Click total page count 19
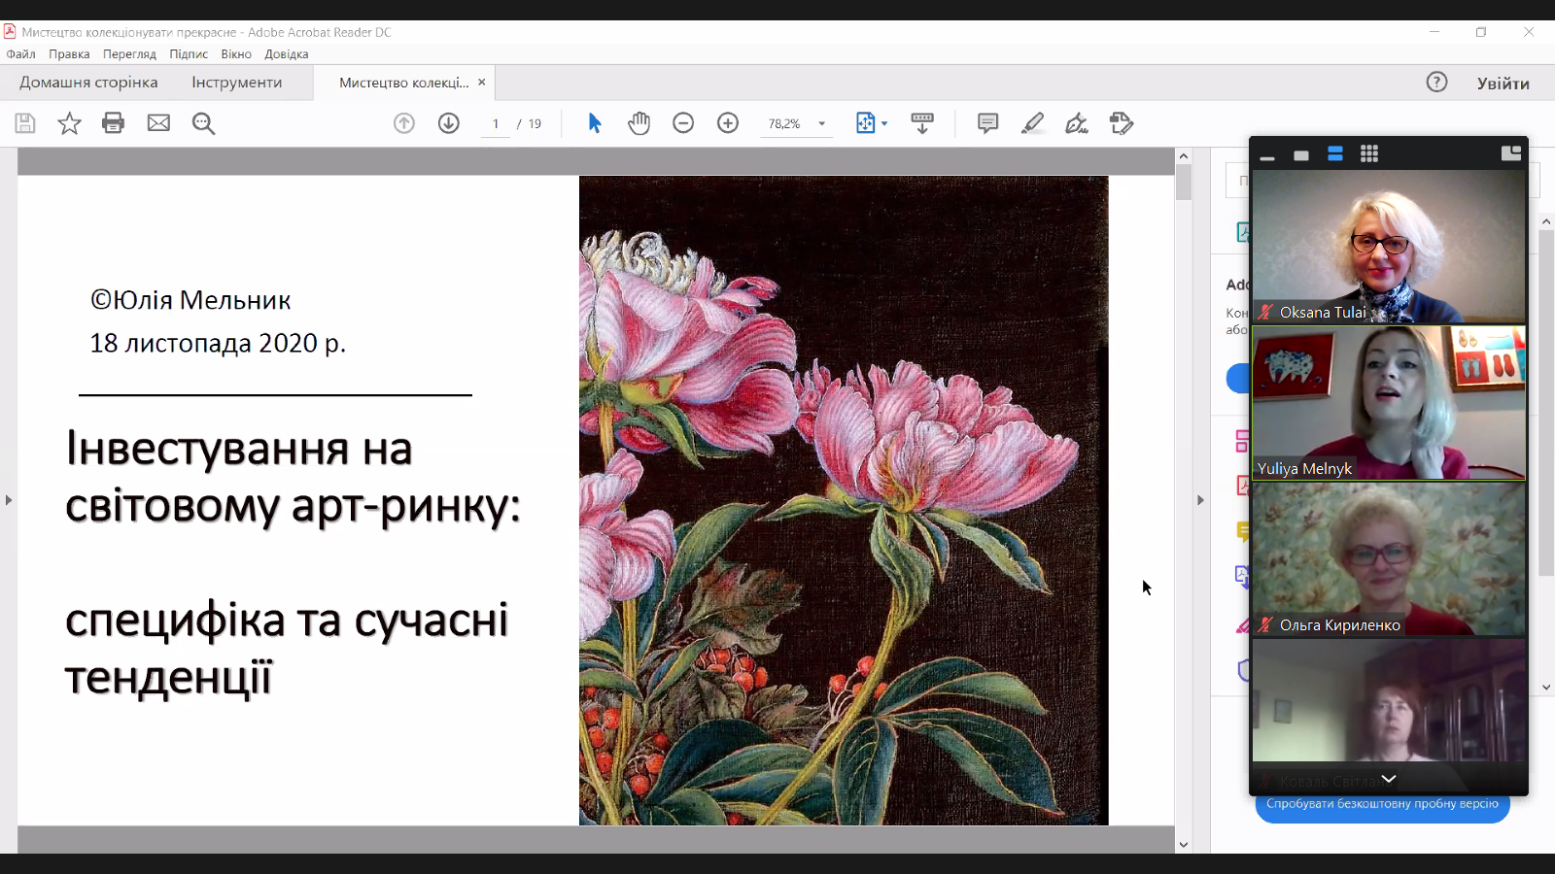 click(x=535, y=124)
